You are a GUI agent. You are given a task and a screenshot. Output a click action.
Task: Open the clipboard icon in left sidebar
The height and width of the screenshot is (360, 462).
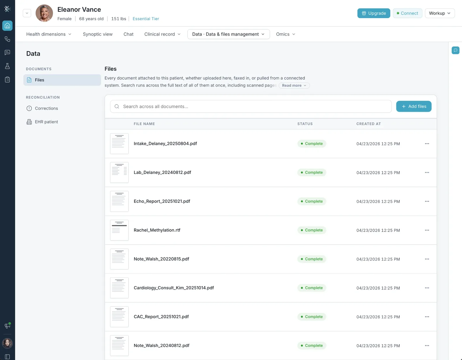tap(8, 80)
